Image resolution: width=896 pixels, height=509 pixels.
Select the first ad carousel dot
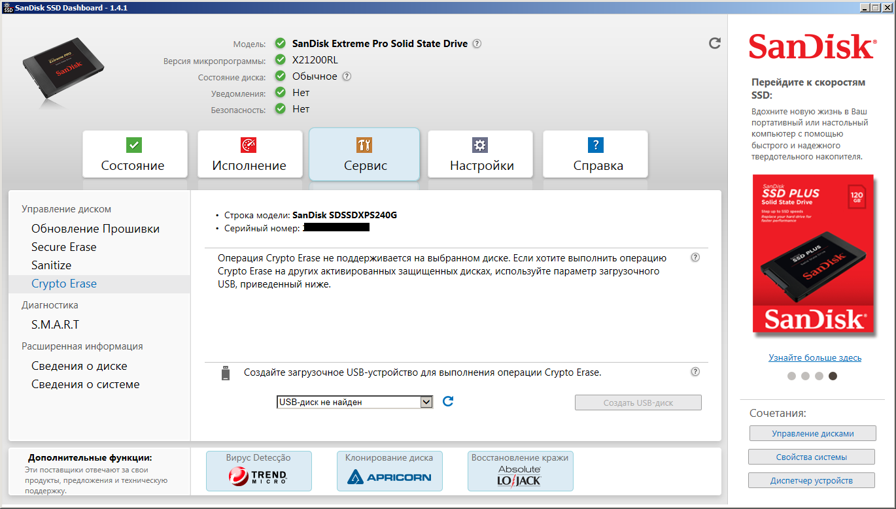[x=791, y=376]
